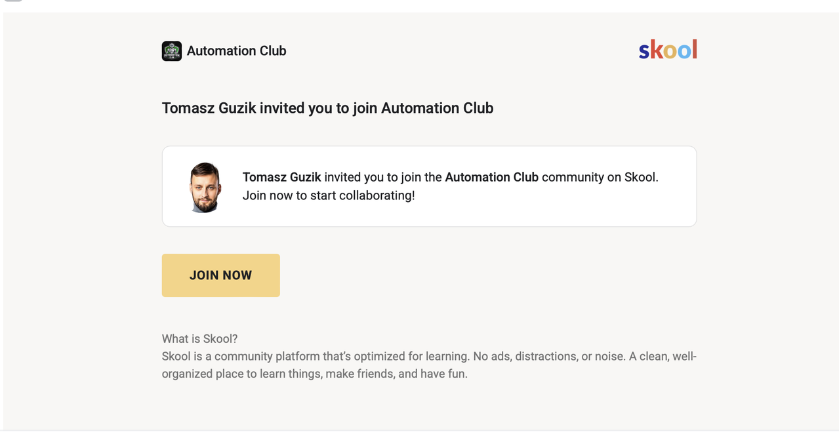Screen dimensions: 839x436
Task: Click 'Join now to start collaborating!' sentence
Action: click(x=329, y=195)
